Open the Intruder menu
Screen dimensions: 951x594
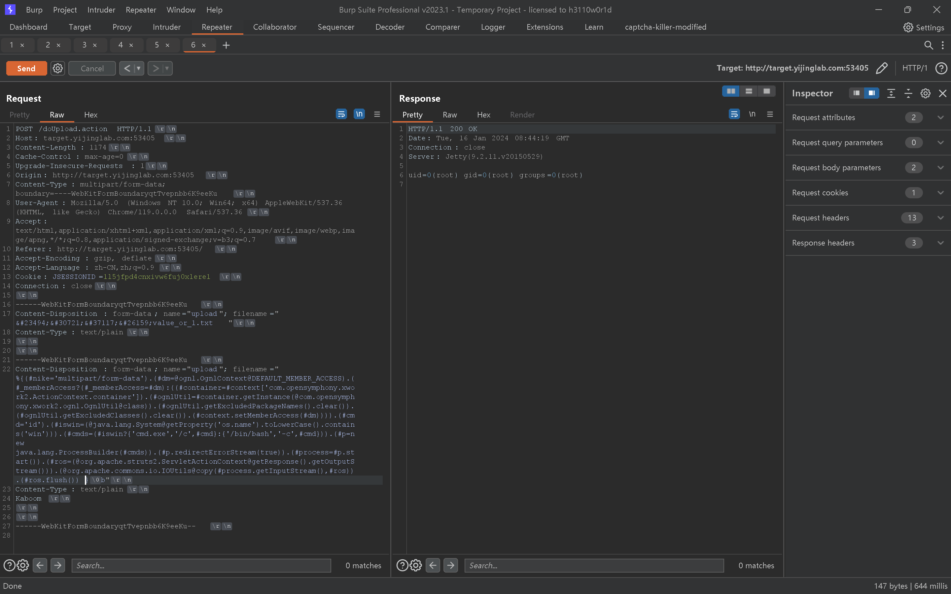click(x=101, y=10)
